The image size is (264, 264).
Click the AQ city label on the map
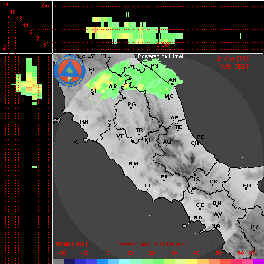click(167, 142)
